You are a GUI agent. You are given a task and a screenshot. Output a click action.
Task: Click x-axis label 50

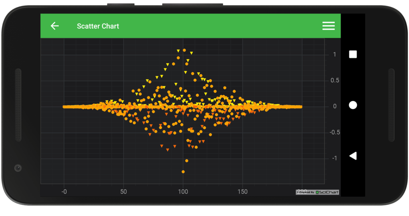point(124,192)
